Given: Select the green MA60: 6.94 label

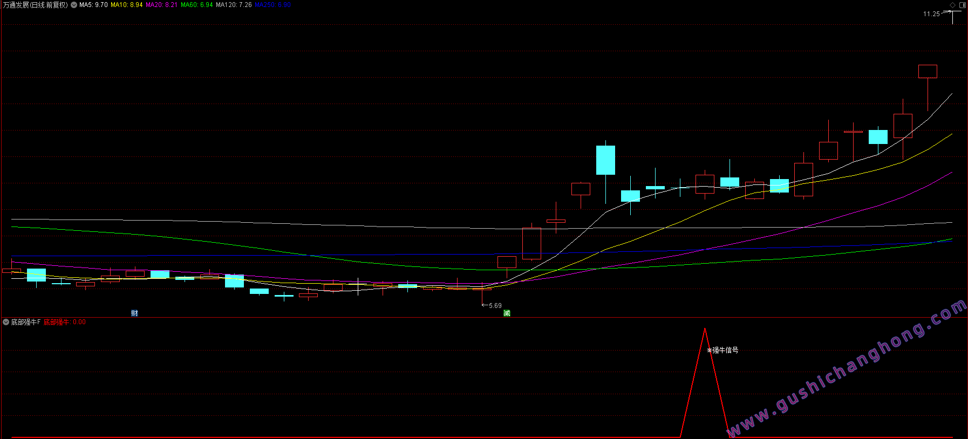Looking at the screenshot, I should tap(197, 5).
